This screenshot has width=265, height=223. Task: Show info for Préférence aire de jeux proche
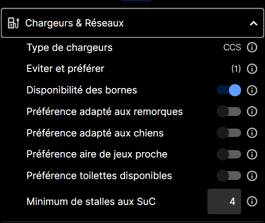(252, 154)
